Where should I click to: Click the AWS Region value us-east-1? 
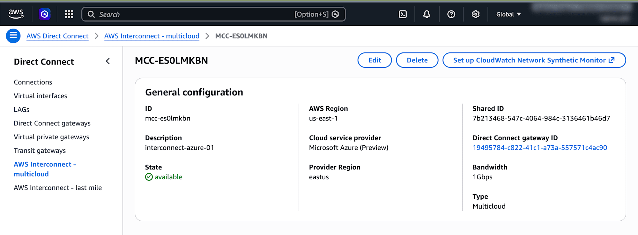(323, 118)
